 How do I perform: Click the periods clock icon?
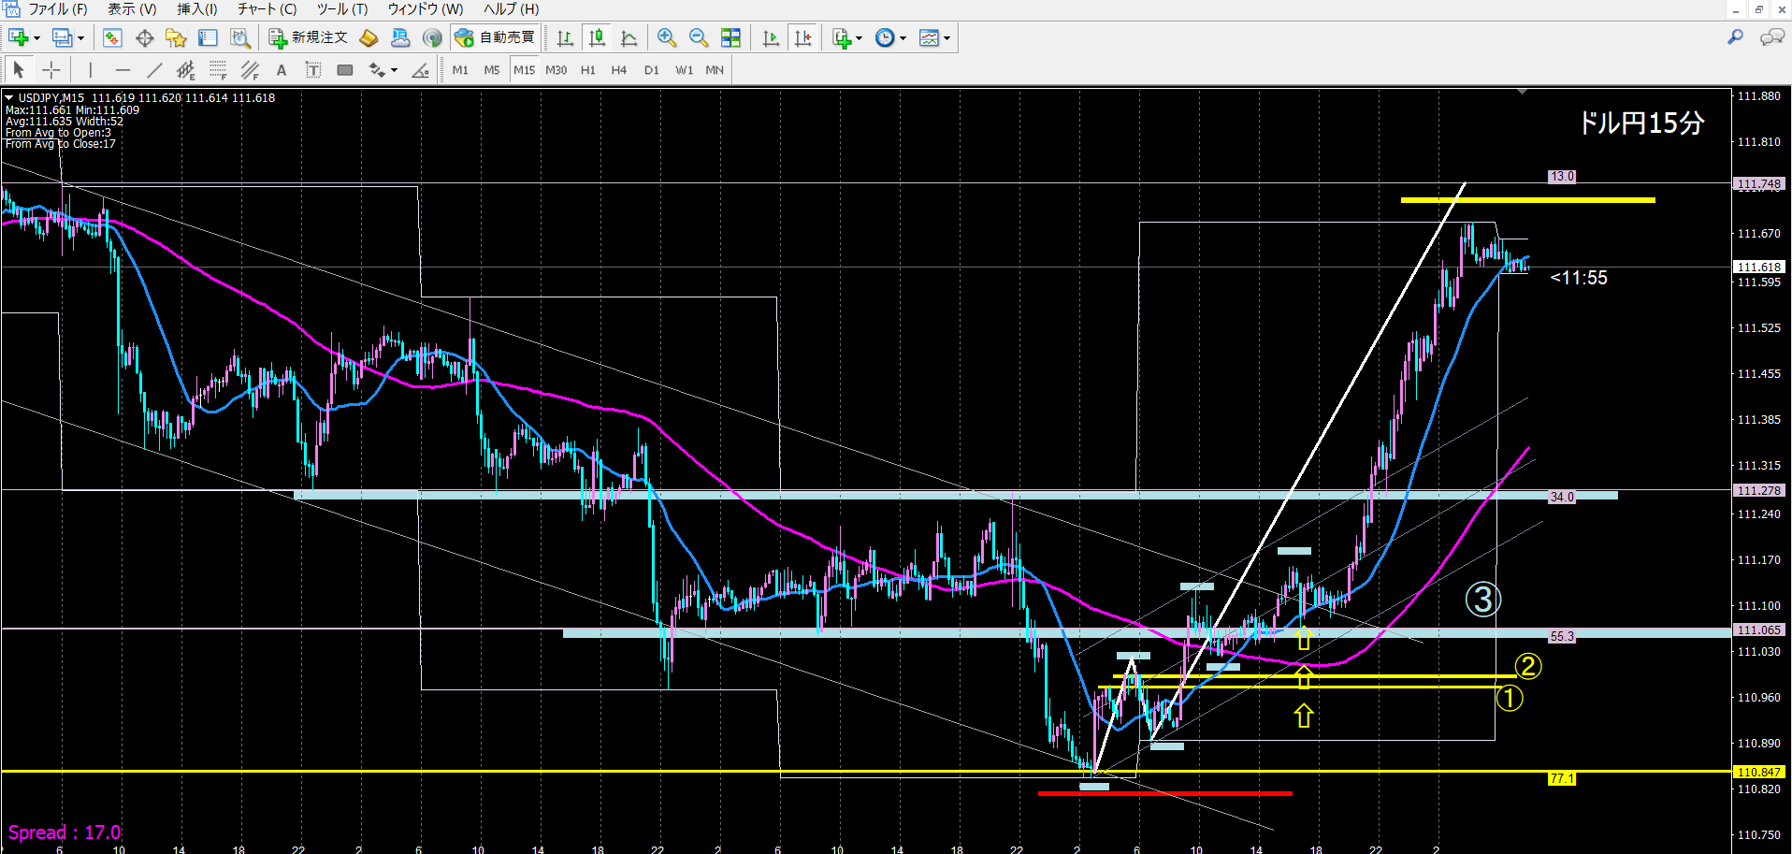(885, 38)
